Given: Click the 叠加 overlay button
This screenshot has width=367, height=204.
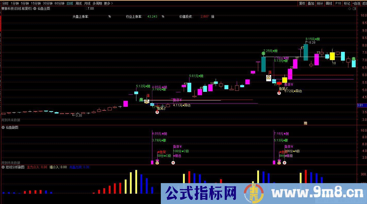Looking at the screenshot, I should [311, 3].
